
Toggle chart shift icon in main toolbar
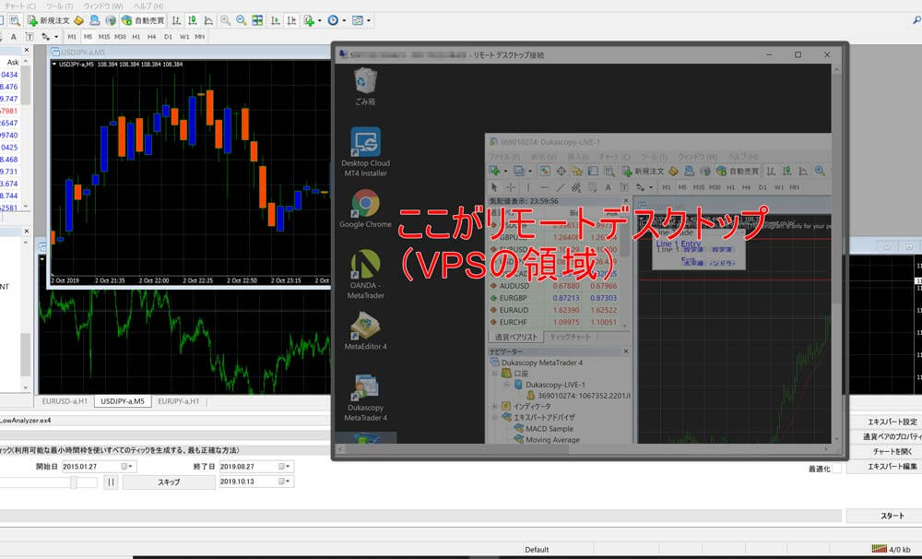291,20
